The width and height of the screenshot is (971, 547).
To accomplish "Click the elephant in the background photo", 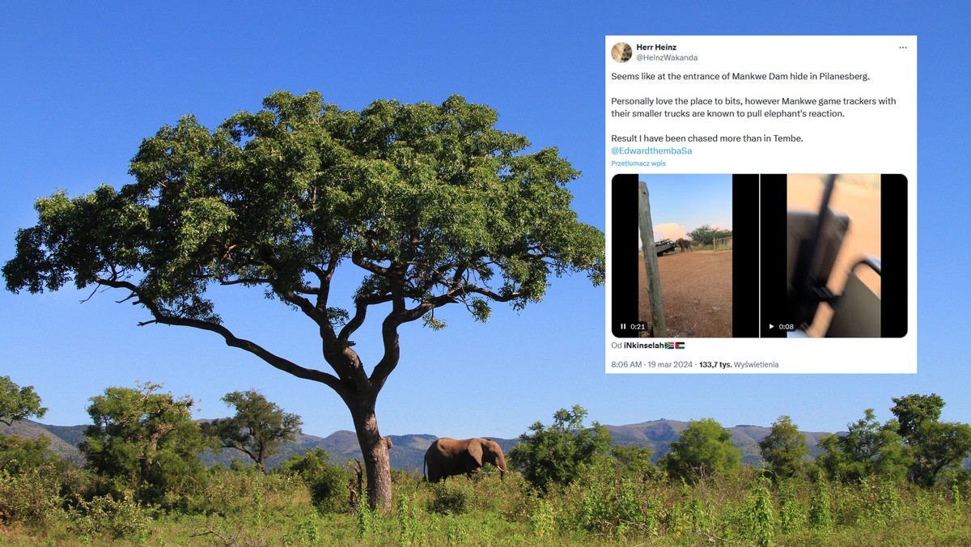I will pyautogui.click(x=465, y=459).
